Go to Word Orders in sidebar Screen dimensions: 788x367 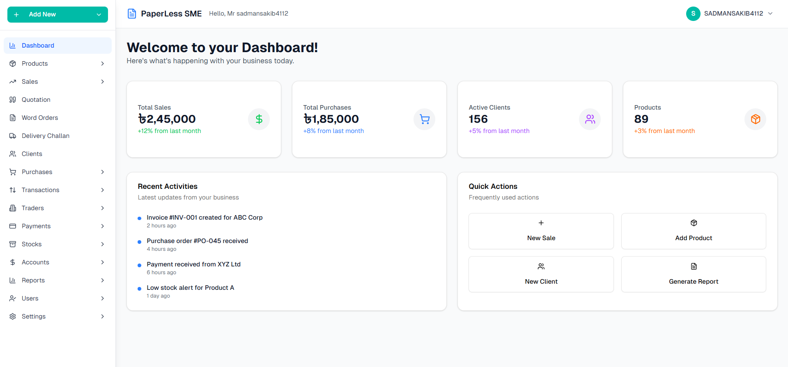tap(39, 118)
